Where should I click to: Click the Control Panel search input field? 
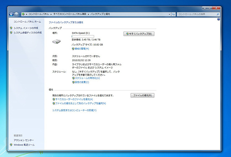197,14
